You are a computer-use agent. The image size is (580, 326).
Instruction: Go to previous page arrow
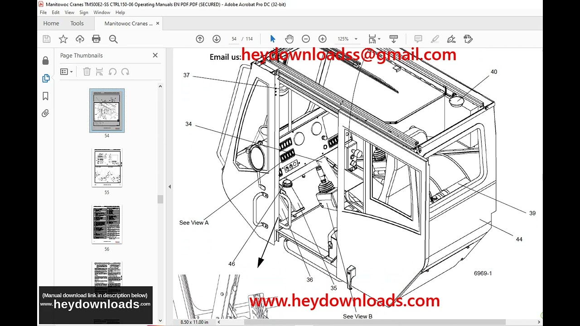click(x=200, y=39)
